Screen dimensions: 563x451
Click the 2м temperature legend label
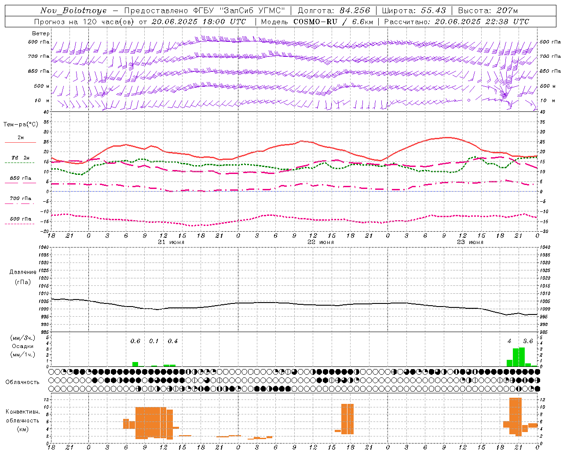click(x=21, y=137)
